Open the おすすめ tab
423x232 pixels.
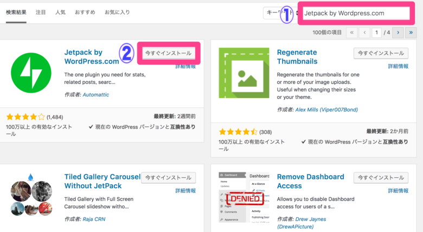click(x=85, y=12)
